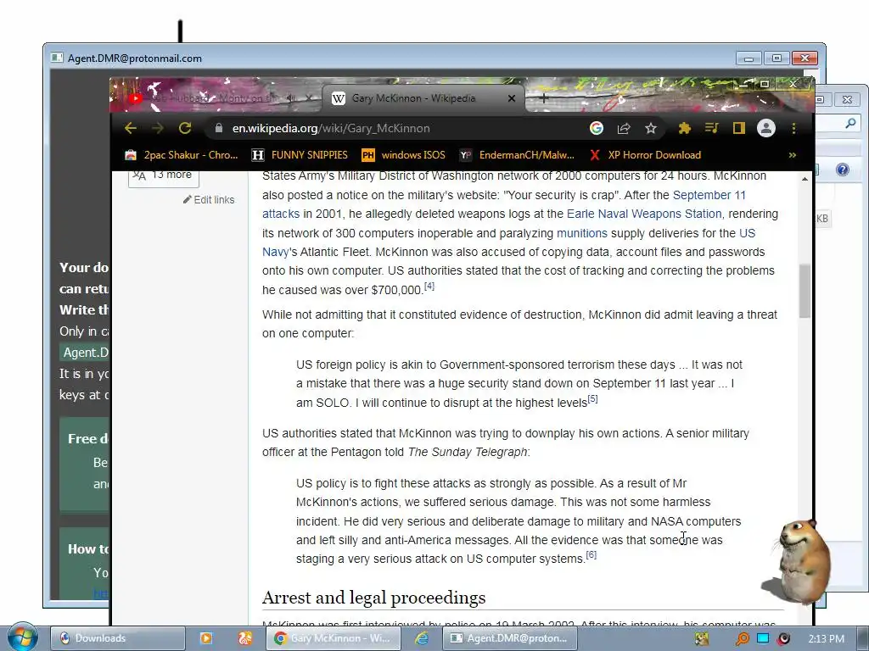Click the page scrollbar thumb

pos(805,292)
